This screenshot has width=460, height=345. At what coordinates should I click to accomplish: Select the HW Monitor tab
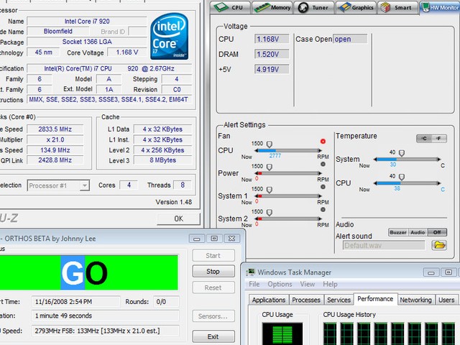[440, 8]
